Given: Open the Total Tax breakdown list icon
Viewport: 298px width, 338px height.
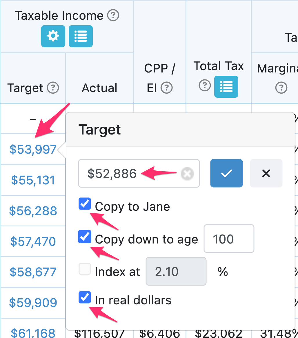Looking at the screenshot, I should (226, 86).
